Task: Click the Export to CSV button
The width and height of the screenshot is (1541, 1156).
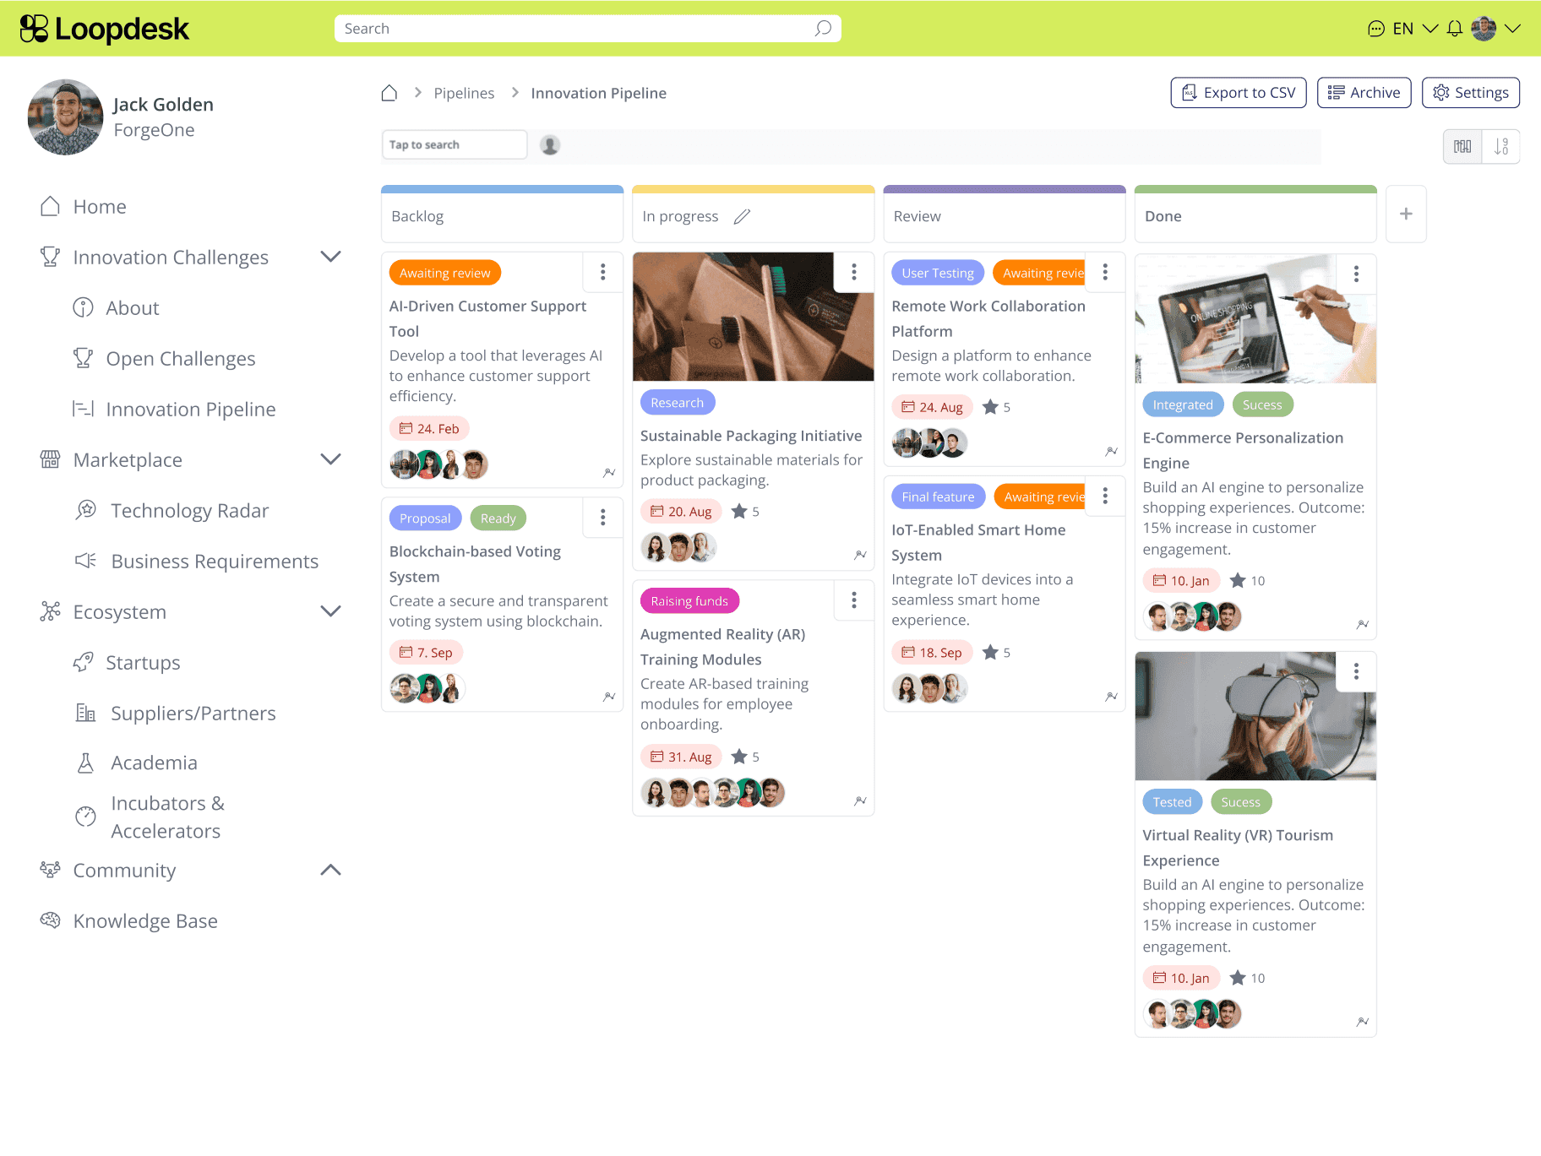Action: [x=1238, y=92]
